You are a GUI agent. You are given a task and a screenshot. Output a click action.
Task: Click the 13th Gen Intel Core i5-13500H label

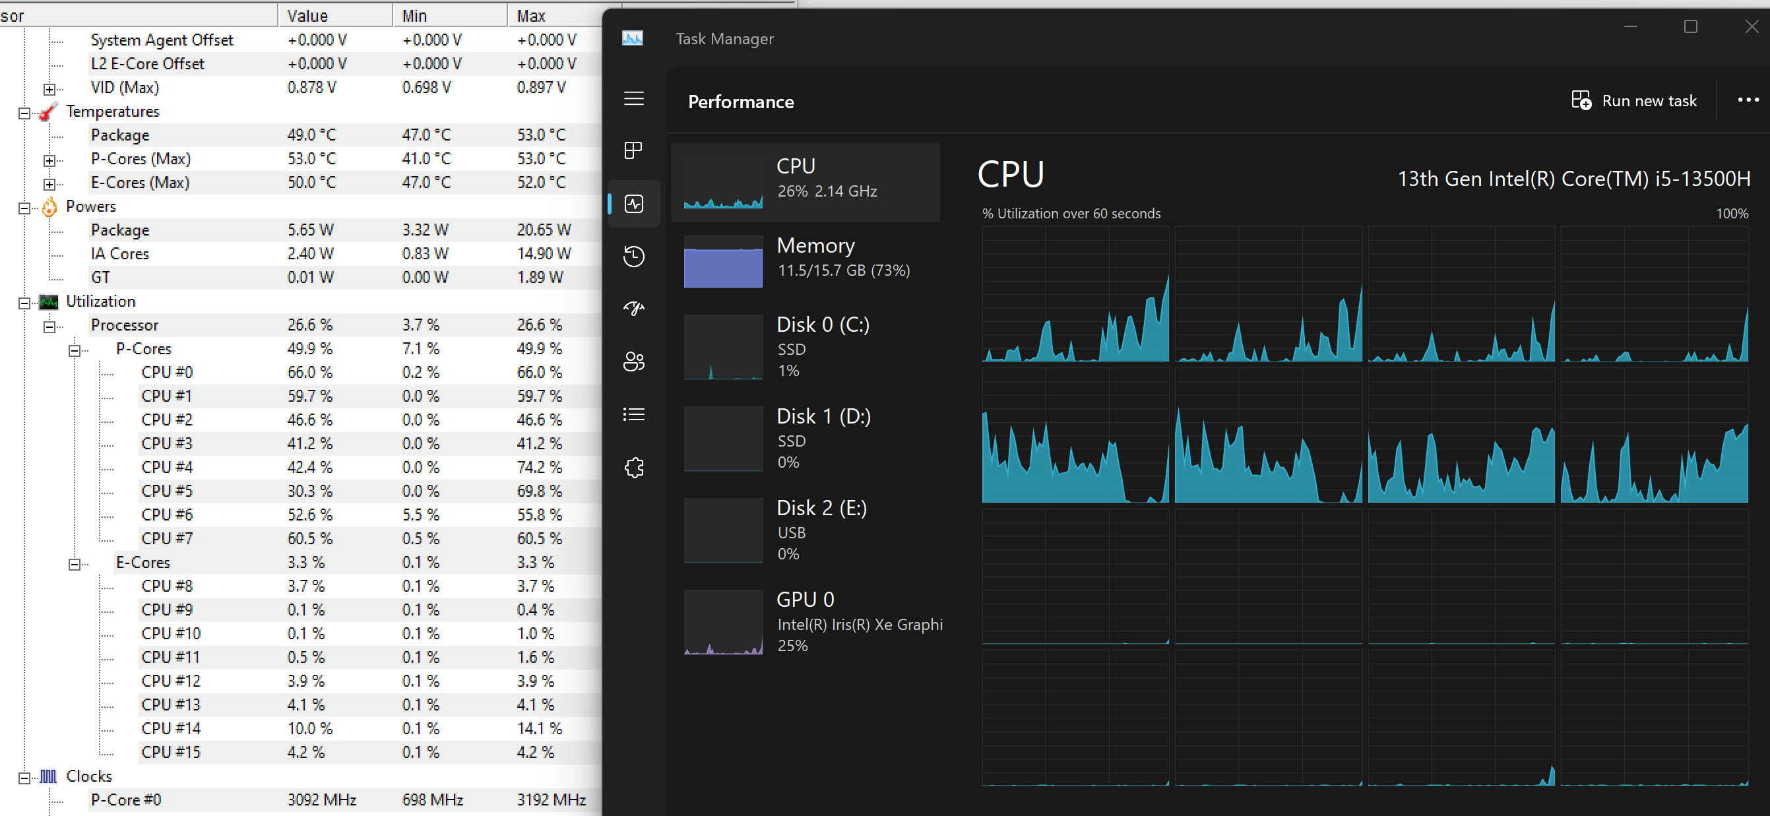click(1573, 179)
